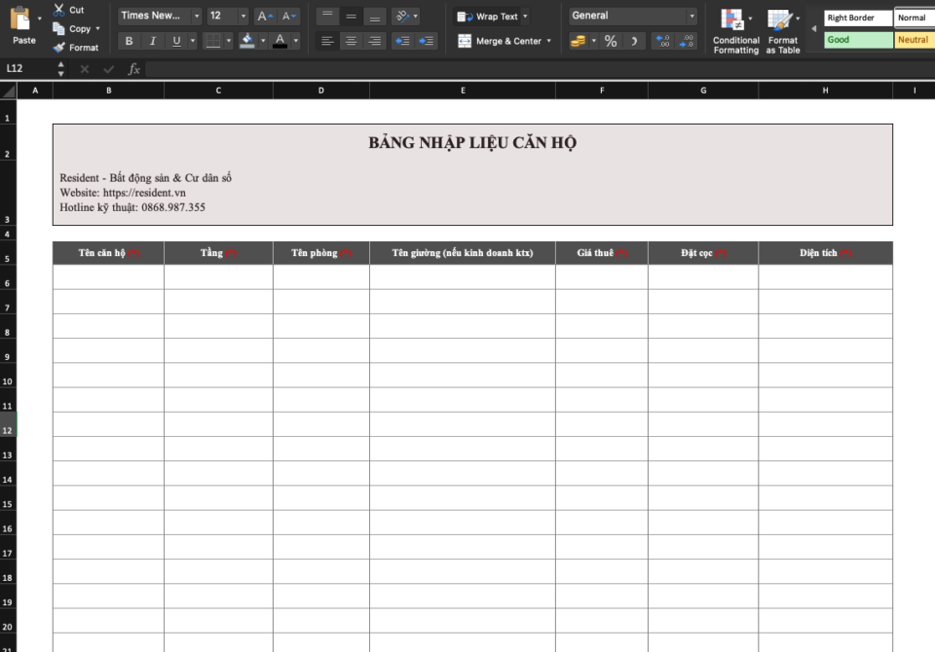Click the Conditional Formatting icon
Screen dimensions: 935x652
pyautogui.click(x=732, y=19)
